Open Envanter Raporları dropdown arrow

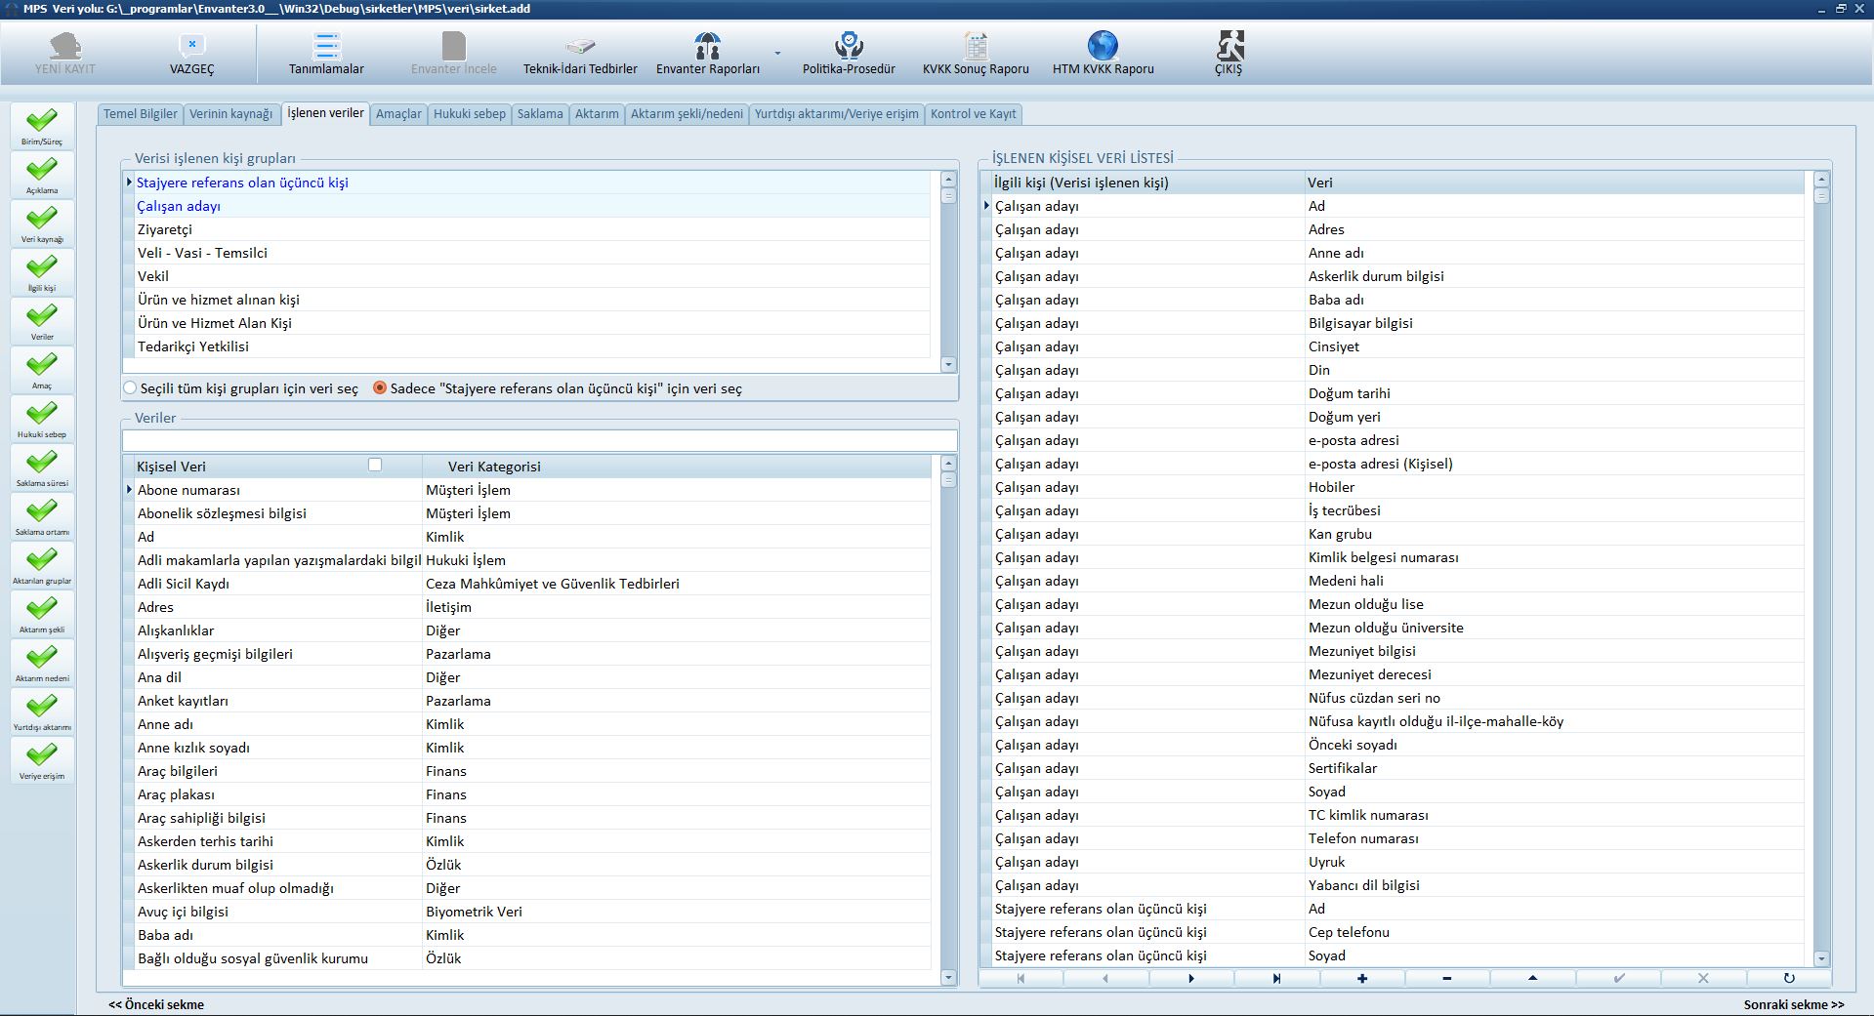pyautogui.click(x=778, y=52)
